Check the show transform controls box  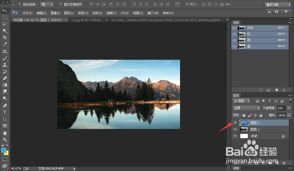pos(60,4)
